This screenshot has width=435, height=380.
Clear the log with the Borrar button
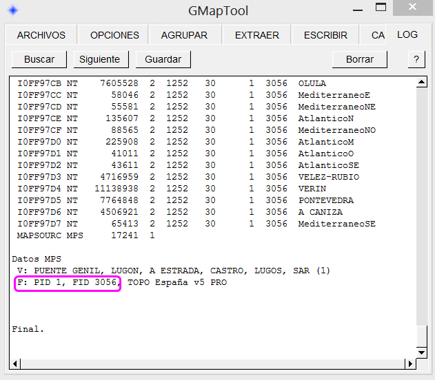coord(360,59)
